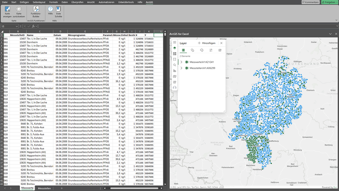Select the ArcGIS ribbon tab

tap(149, 2)
